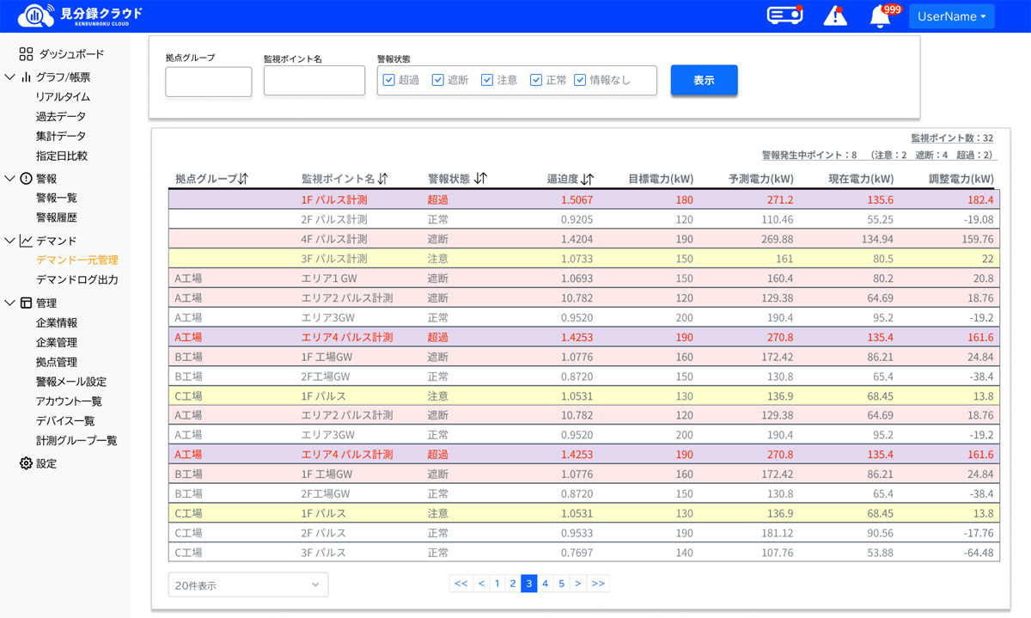Sort table by 逼迫度 arrows
This screenshot has height=618, width=1031.
[x=587, y=179]
